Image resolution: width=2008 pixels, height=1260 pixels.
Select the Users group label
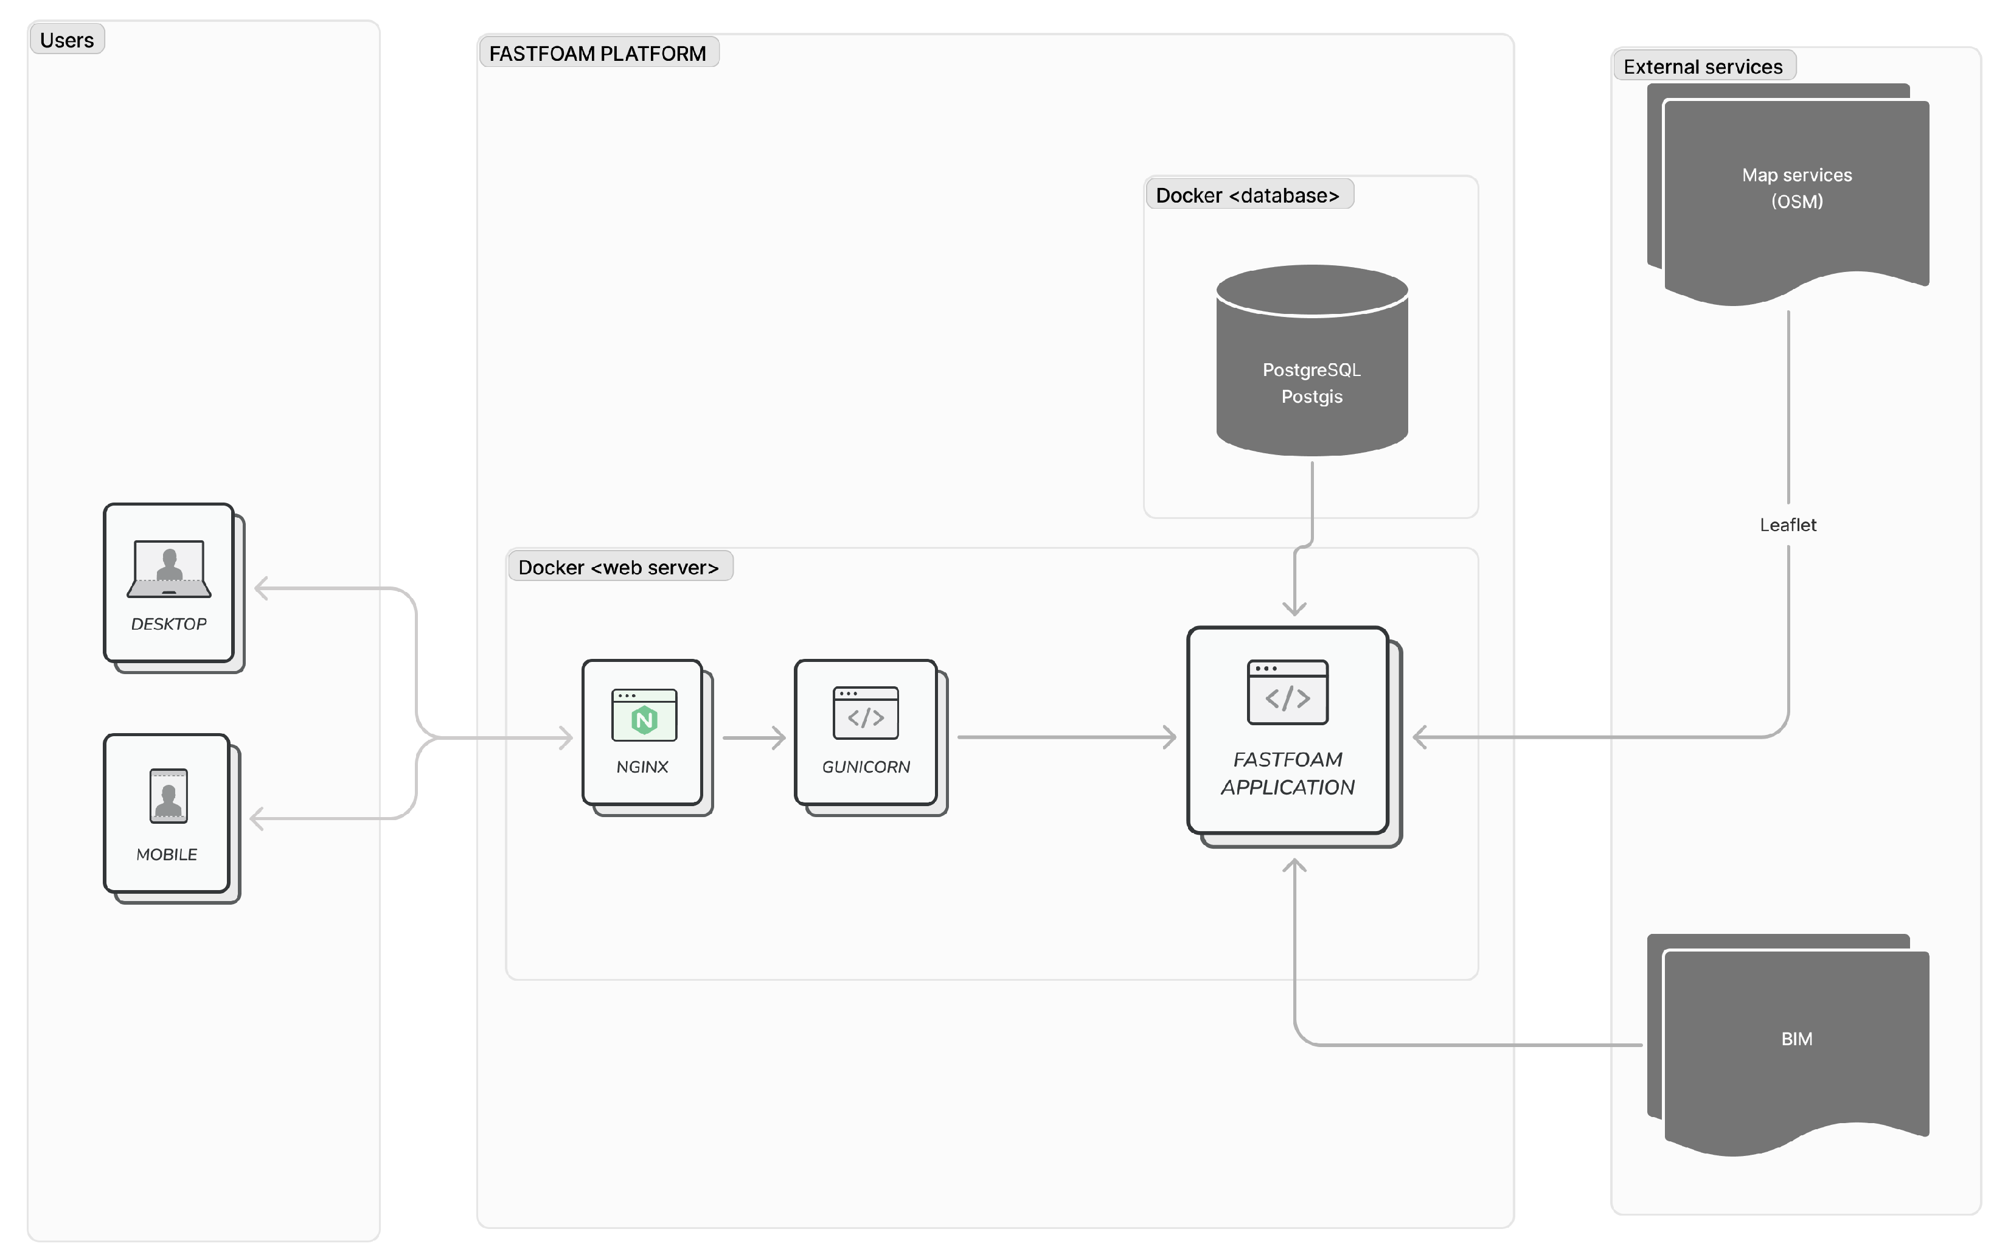click(x=67, y=40)
